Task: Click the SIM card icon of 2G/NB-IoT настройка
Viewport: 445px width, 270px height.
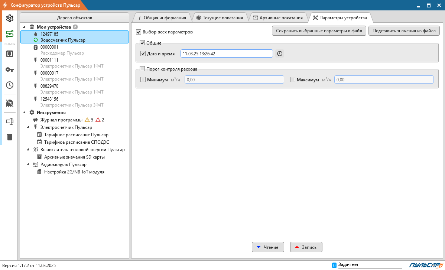Action: coord(39,172)
